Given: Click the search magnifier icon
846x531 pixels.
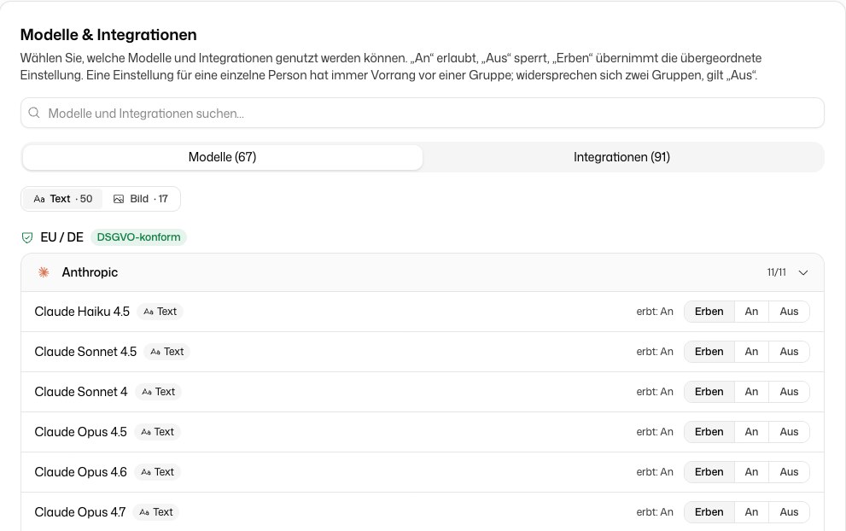Looking at the screenshot, I should [x=34, y=113].
